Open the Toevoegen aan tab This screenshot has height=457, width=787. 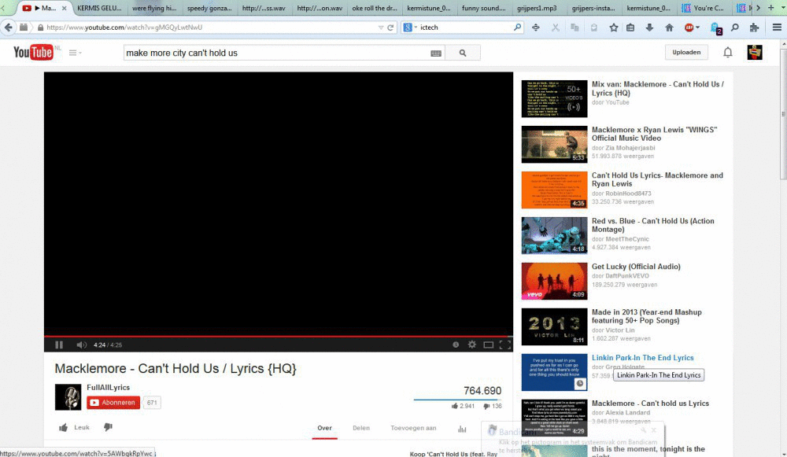pos(413,428)
